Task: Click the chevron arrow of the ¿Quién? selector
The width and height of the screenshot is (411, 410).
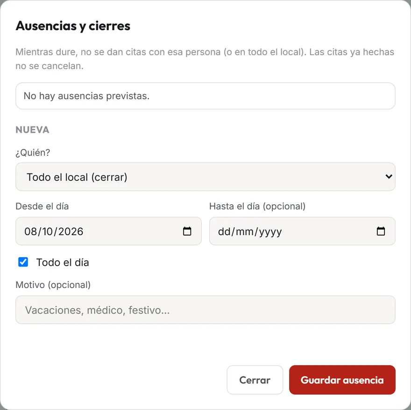Action: 389,177
